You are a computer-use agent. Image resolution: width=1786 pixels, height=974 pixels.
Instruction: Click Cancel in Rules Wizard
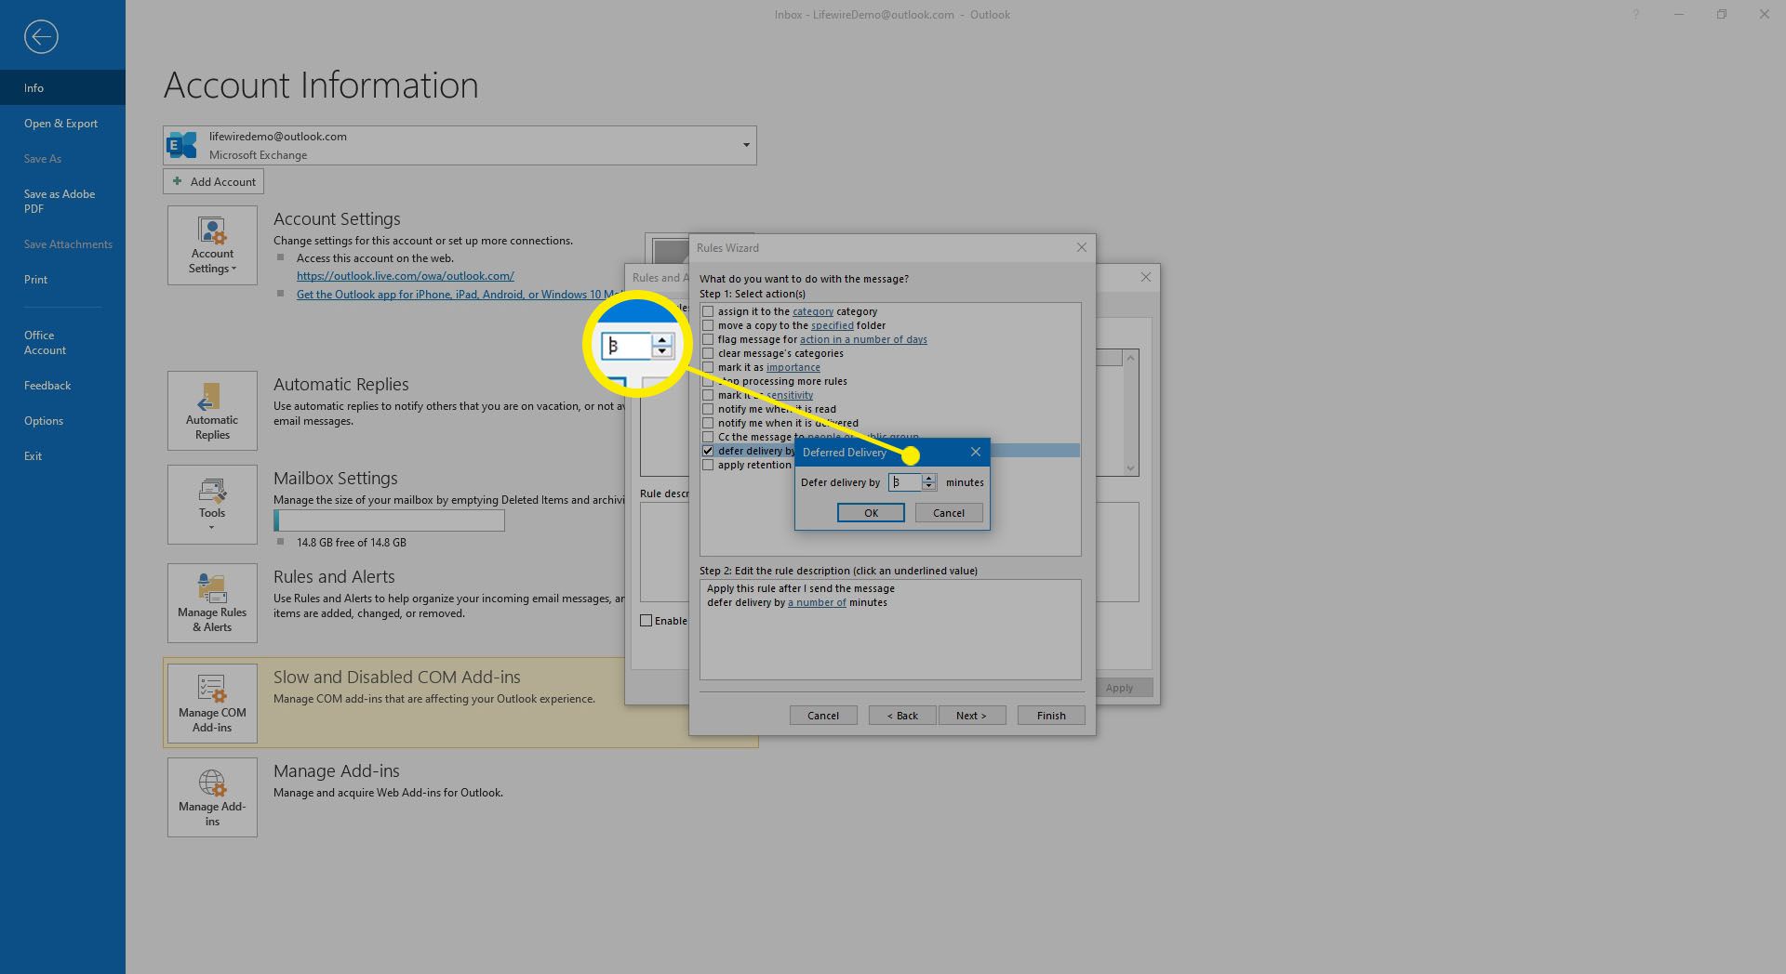[823, 716]
